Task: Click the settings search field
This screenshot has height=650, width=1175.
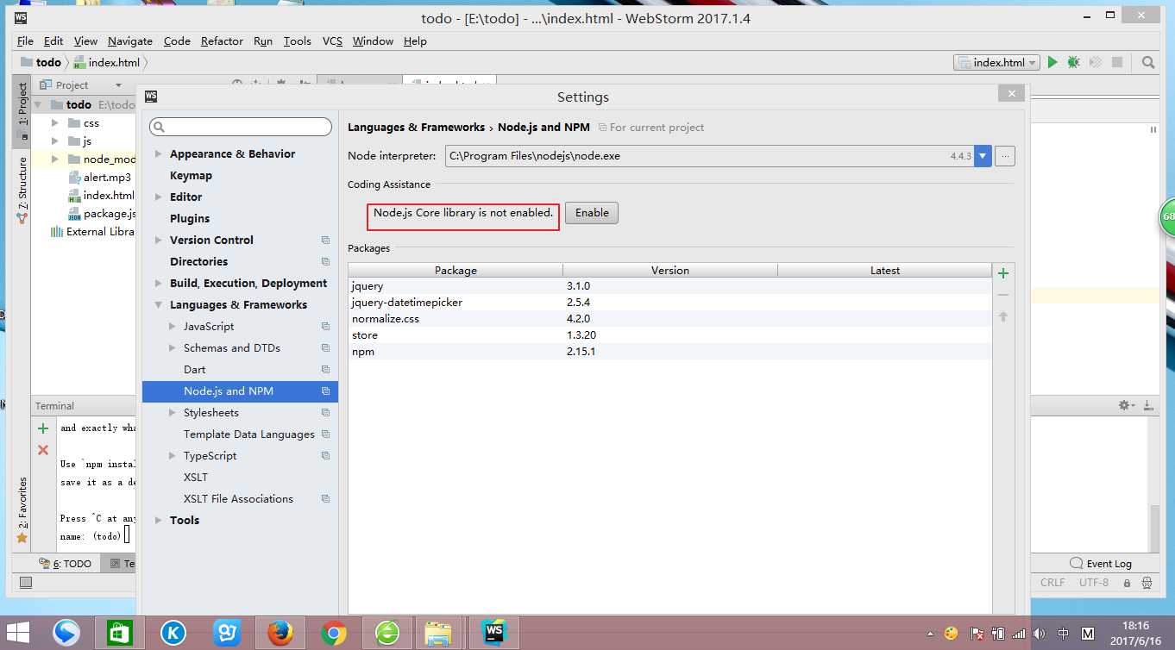Action: pos(241,127)
